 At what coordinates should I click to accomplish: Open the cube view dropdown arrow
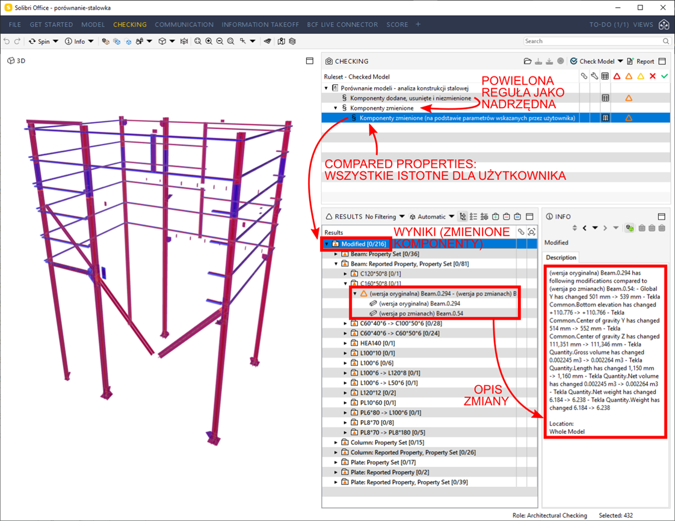(172, 41)
